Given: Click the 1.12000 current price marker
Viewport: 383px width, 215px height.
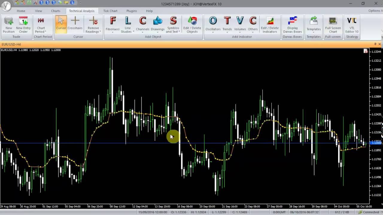Looking at the screenshot, I should coord(376,143).
